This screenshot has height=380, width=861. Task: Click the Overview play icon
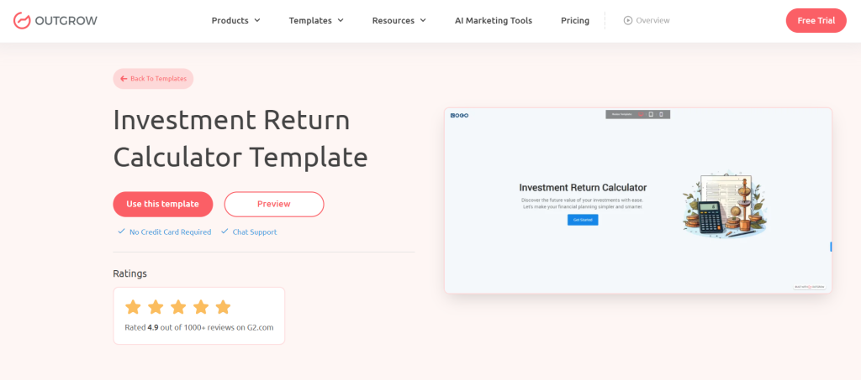click(x=627, y=21)
